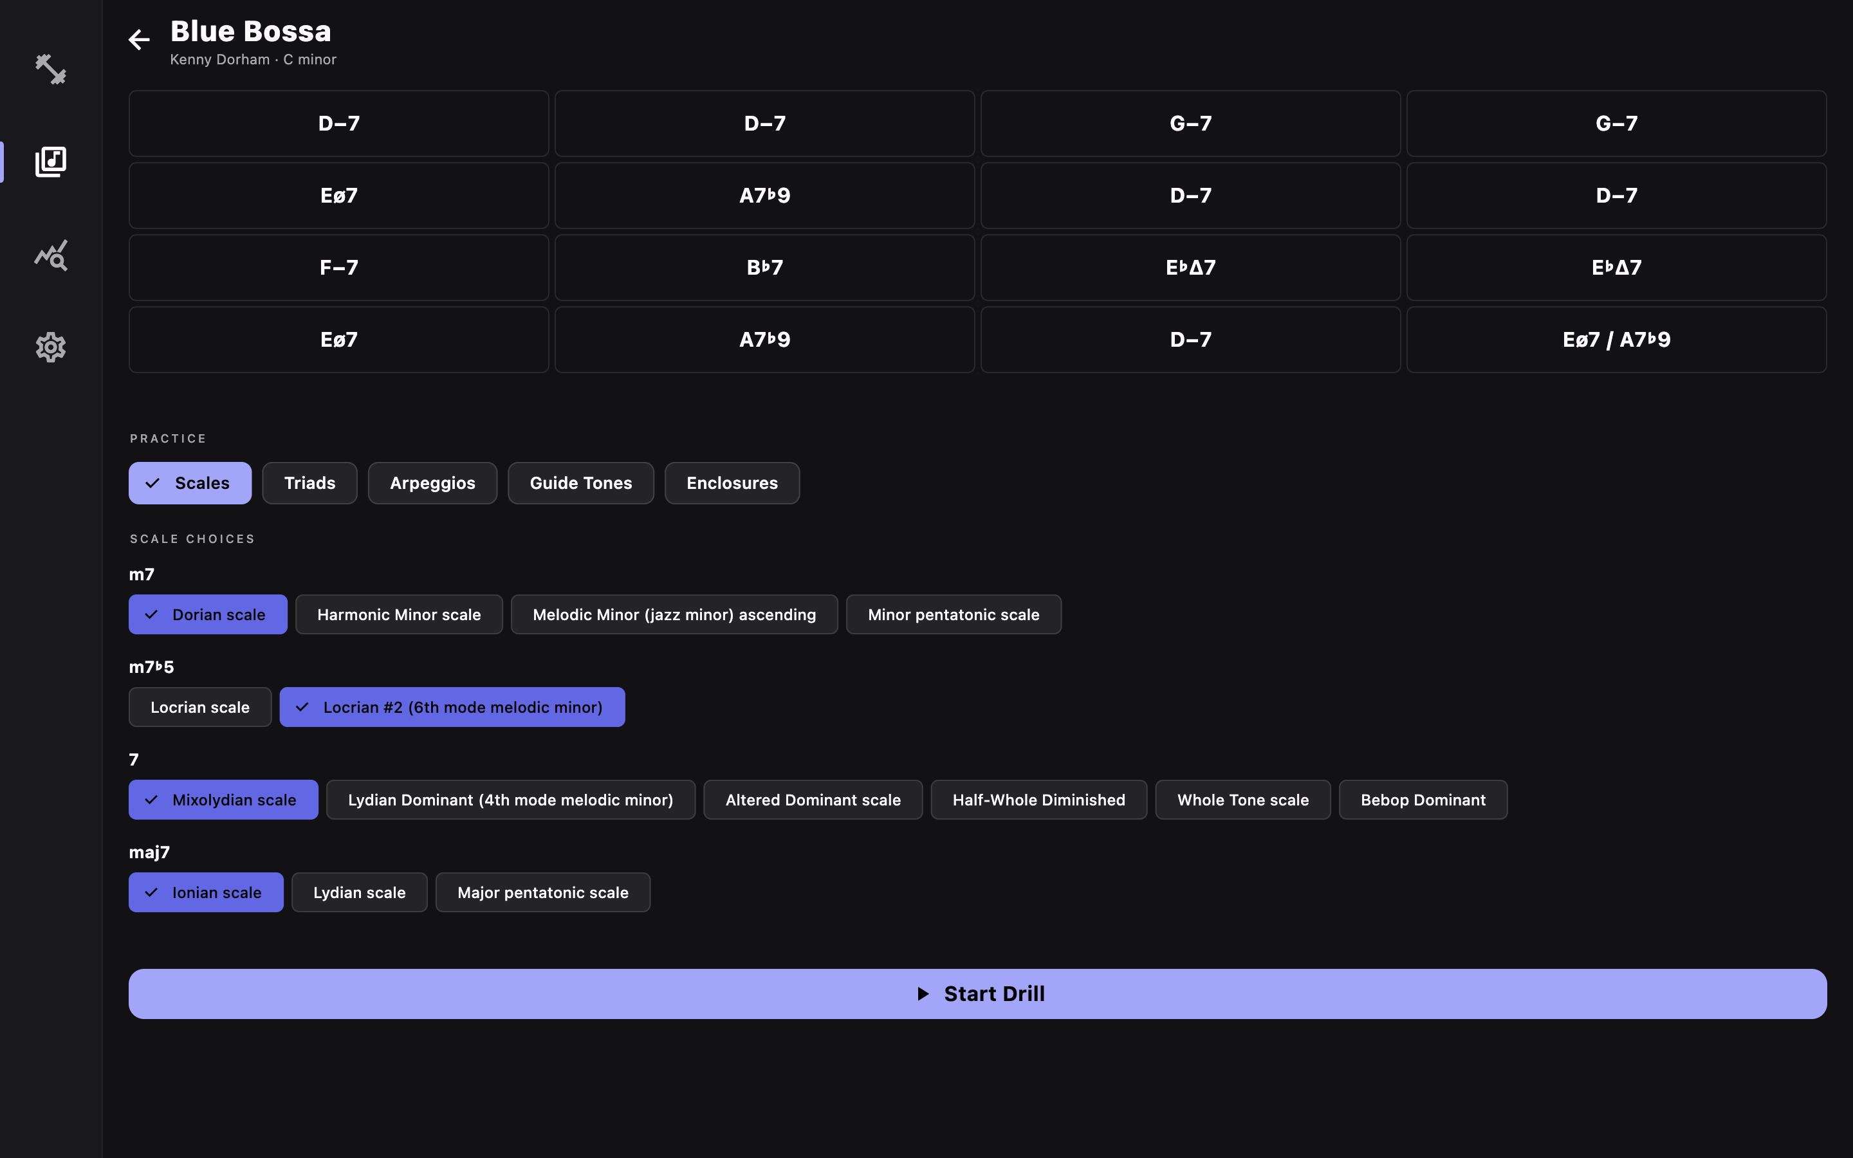
Task: Choose the Guide Tones practice mode
Action: (x=580, y=483)
